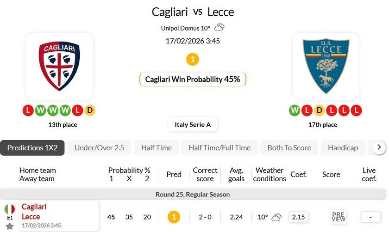This screenshot has height=232, width=389.
Task: Click Lecce's green W form badge
Action: (295, 110)
